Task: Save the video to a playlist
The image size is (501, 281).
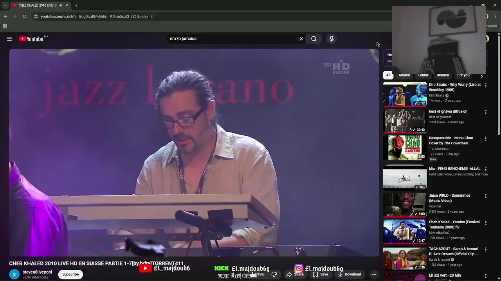Action: (x=321, y=274)
